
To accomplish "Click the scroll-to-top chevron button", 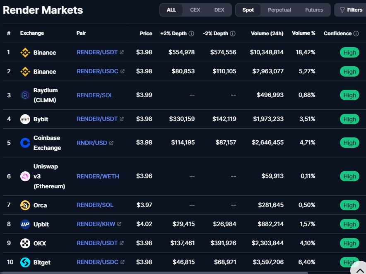I will [360, 269].
